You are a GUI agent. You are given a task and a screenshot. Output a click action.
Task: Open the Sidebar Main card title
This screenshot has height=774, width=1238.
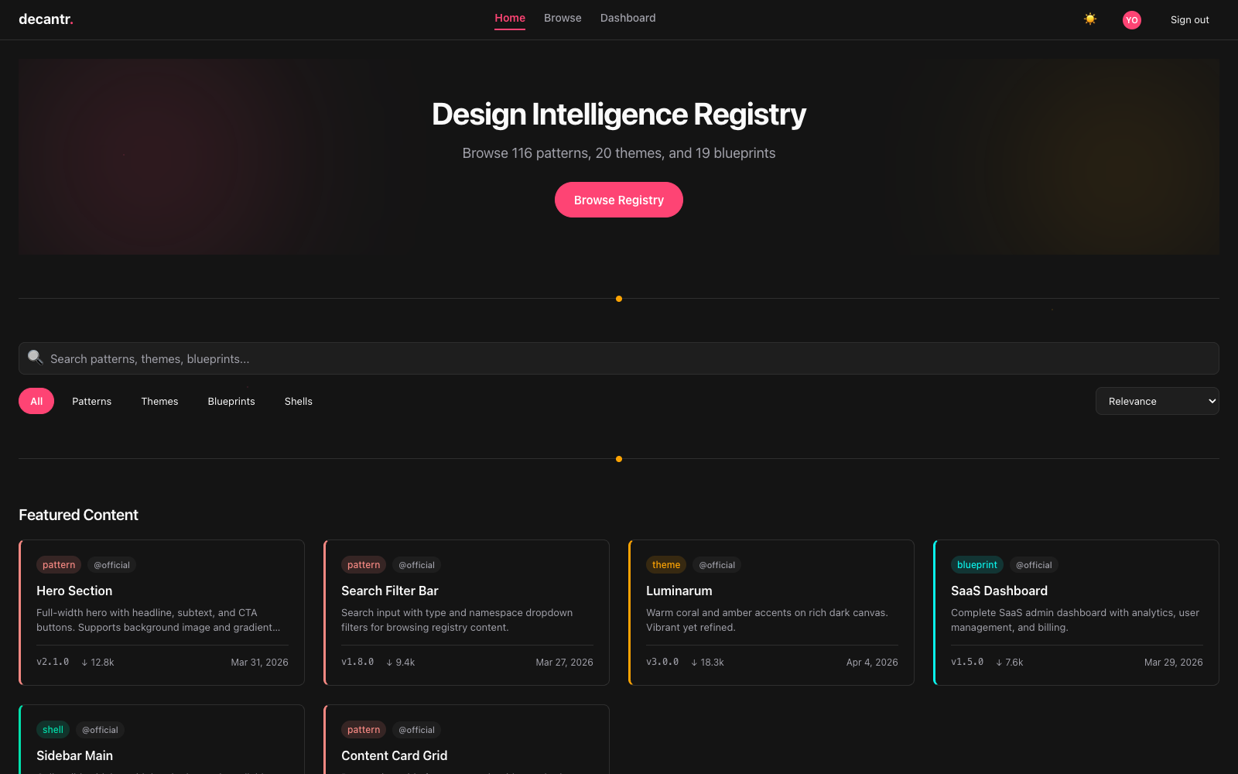click(x=74, y=755)
